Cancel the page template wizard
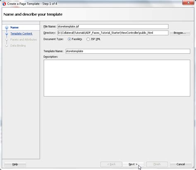The height and width of the screenshot is (170, 196). pos(181,164)
